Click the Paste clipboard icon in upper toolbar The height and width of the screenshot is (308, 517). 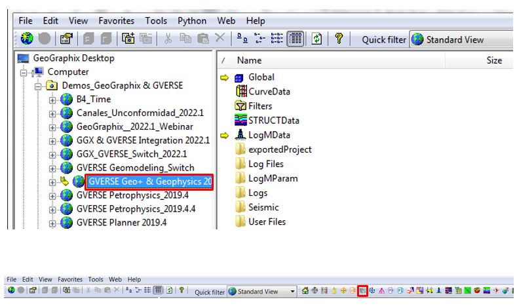pyautogui.click(x=202, y=39)
